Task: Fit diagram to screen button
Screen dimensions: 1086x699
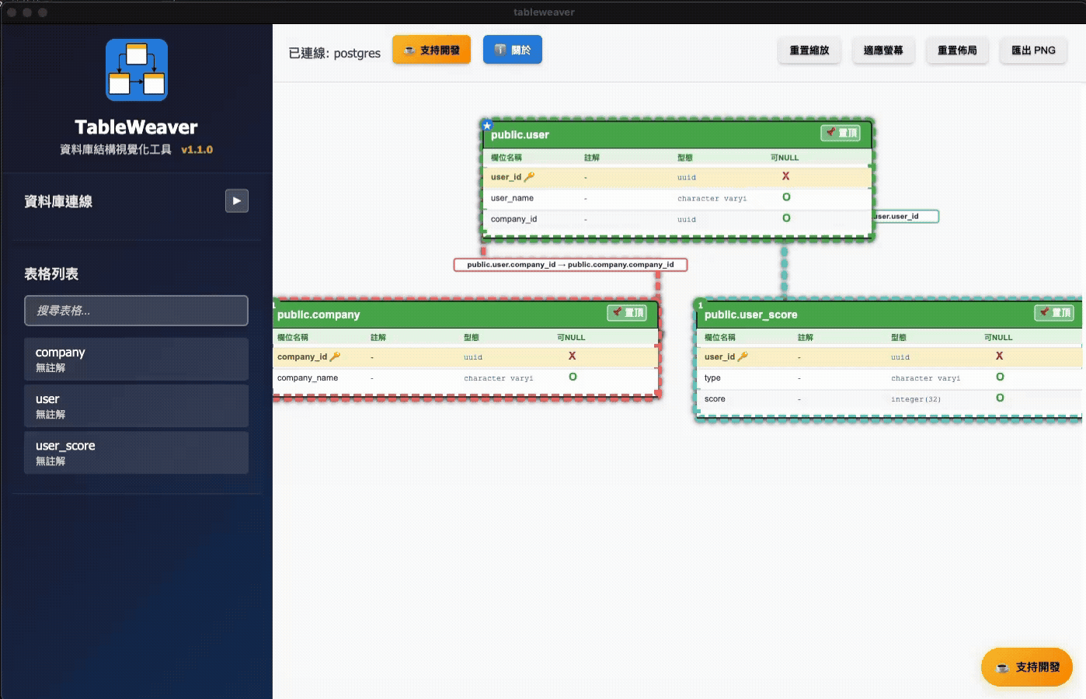Action: click(882, 50)
